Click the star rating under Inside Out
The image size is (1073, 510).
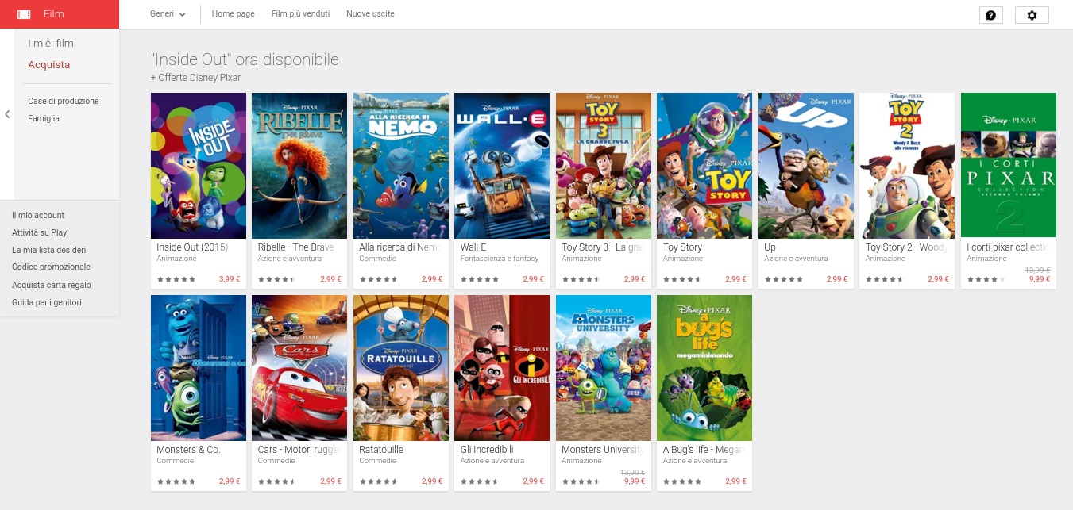(x=176, y=279)
